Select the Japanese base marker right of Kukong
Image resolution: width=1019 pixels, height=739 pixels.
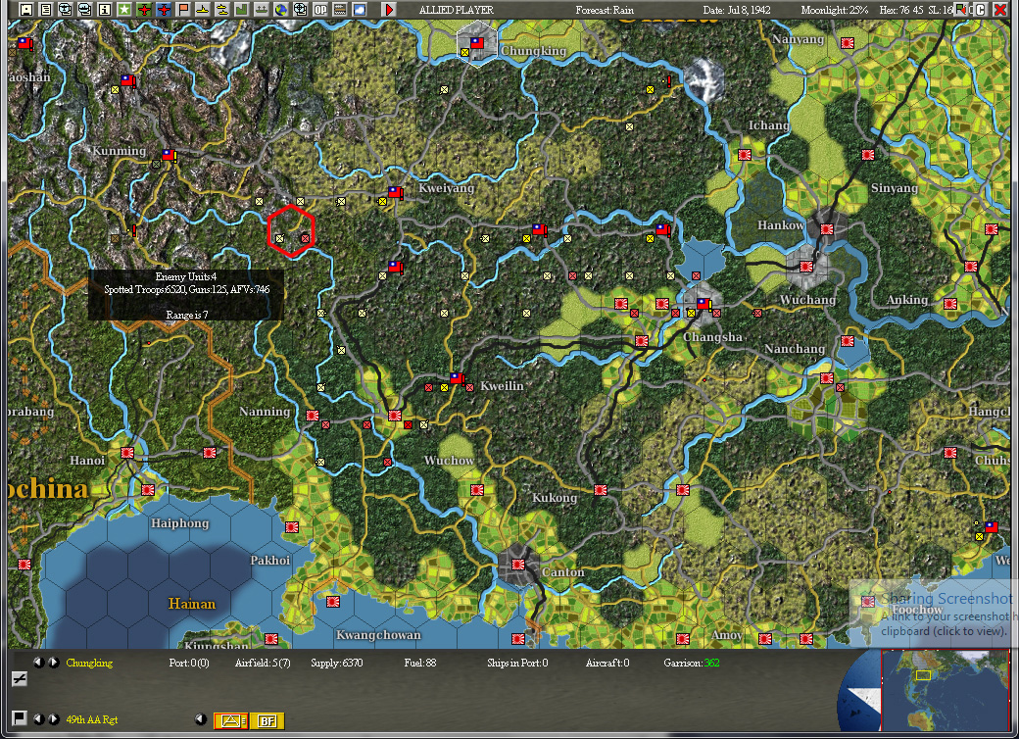click(x=601, y=489)
